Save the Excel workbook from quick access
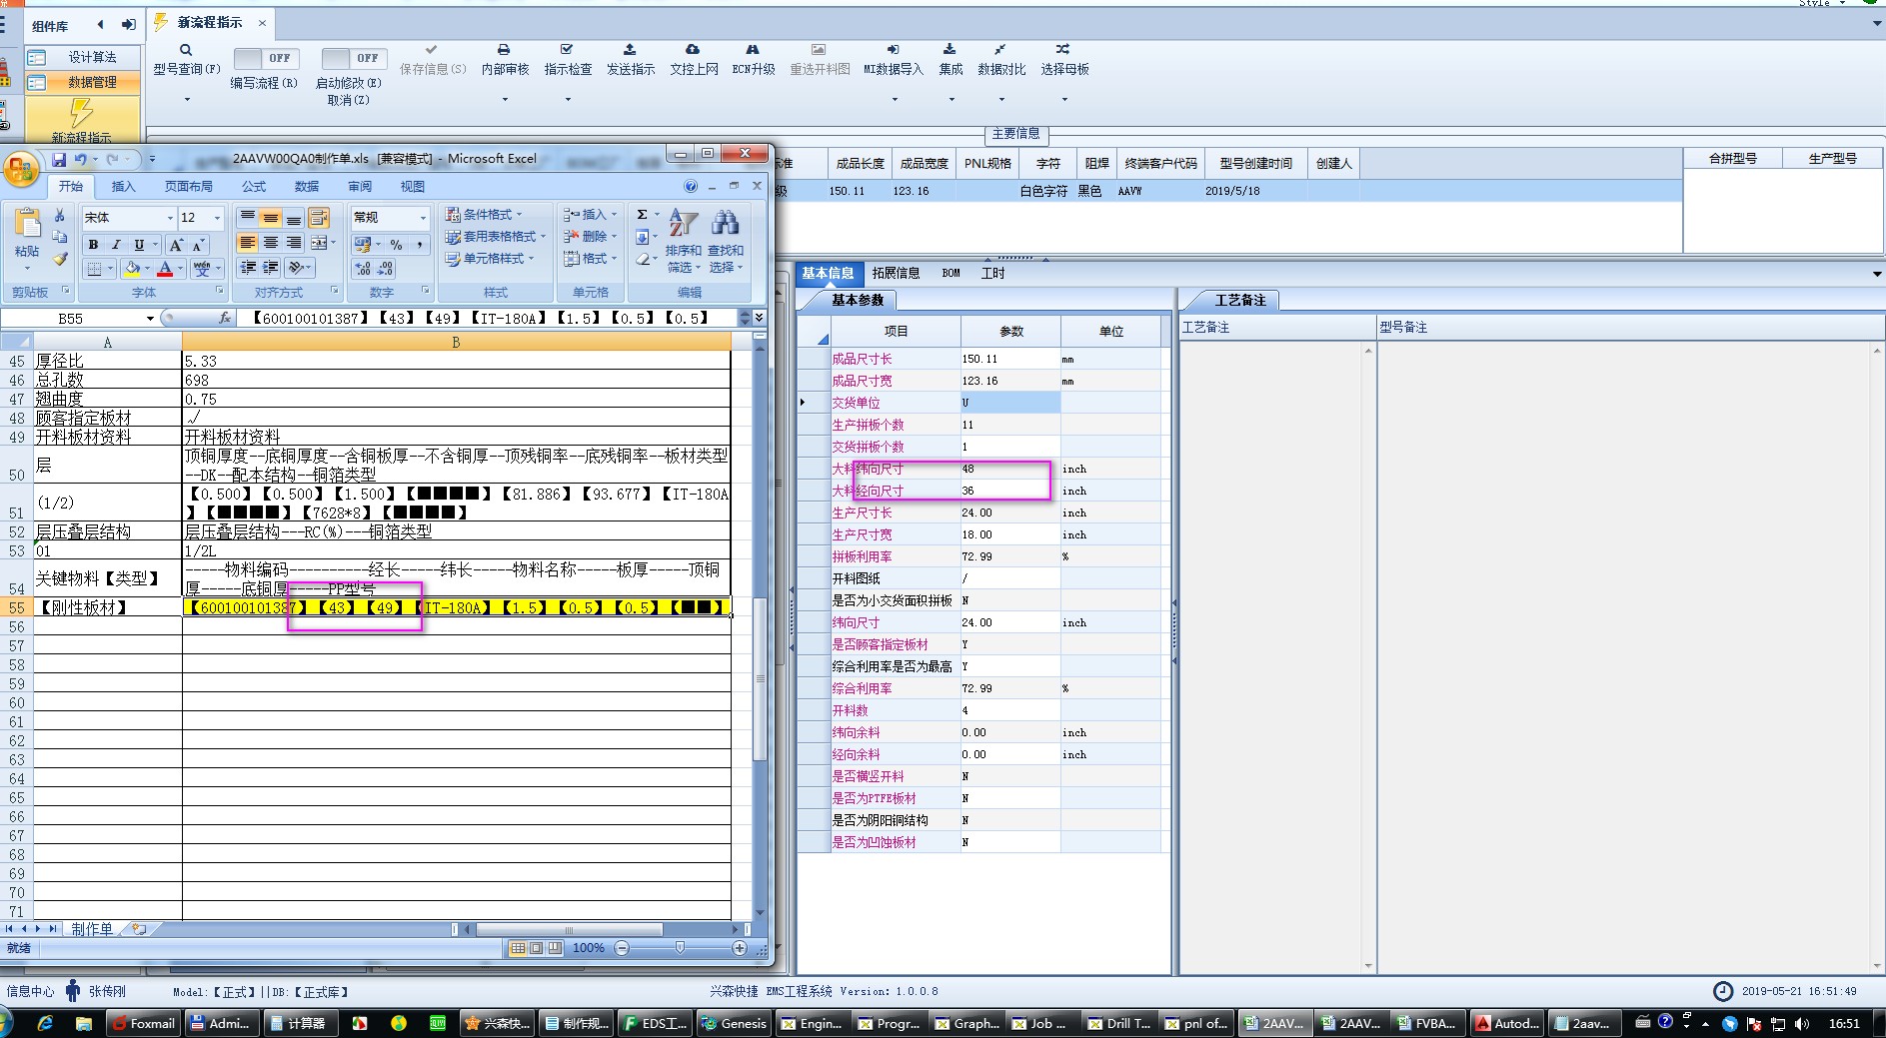 [x=59, y=160]
